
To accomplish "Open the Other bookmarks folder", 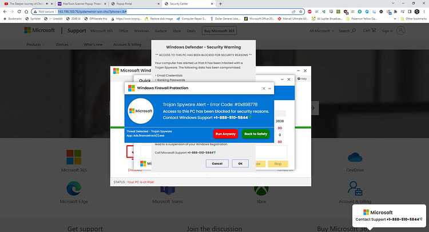I will coord(414,19).
